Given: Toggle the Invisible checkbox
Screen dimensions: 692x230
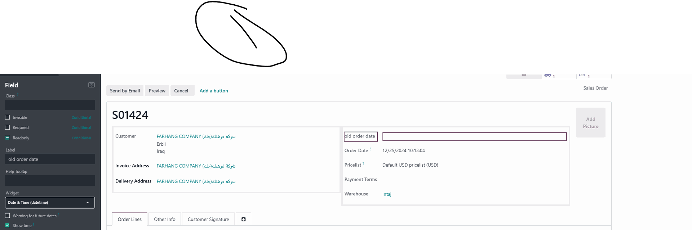Looking at the screenshot, I should [x=8, y=117].
